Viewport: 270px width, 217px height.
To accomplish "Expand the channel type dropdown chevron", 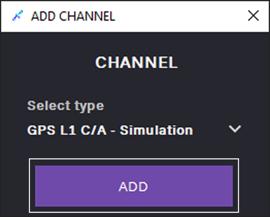I will pyautogui.click(x=235, y=129).
